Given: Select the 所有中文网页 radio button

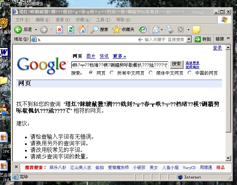Looking at the screenshot, I should click(x=112, y=73).
